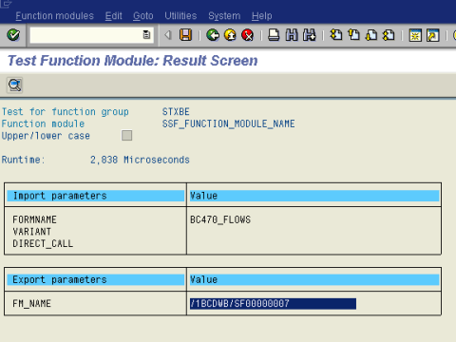Open the Function modules menu
This screenshot has width=456, height=342.
click(x=54, y=16)
